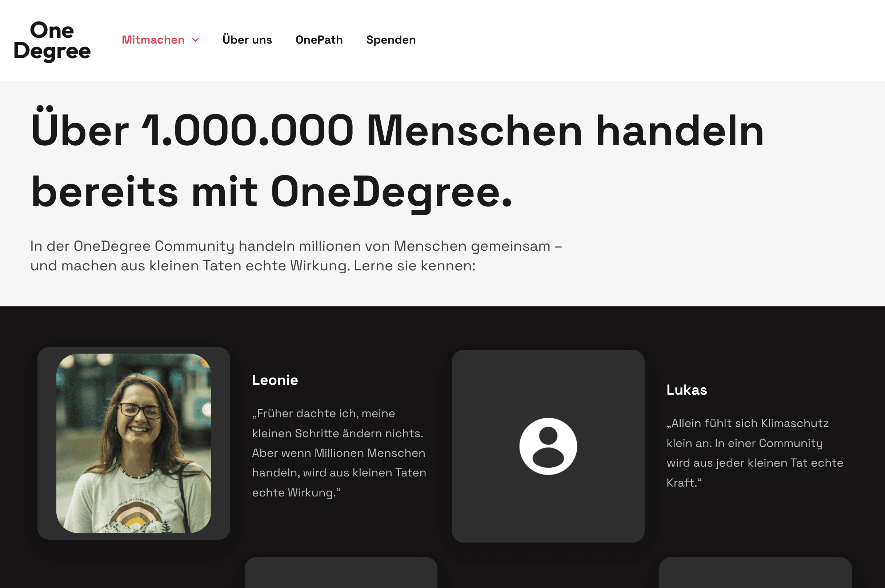Image resolution: width=885 pixels, height=588 pixels.
Task: Expand the Mitmachen dropdown chevron
Action: (x=196, y=40)
